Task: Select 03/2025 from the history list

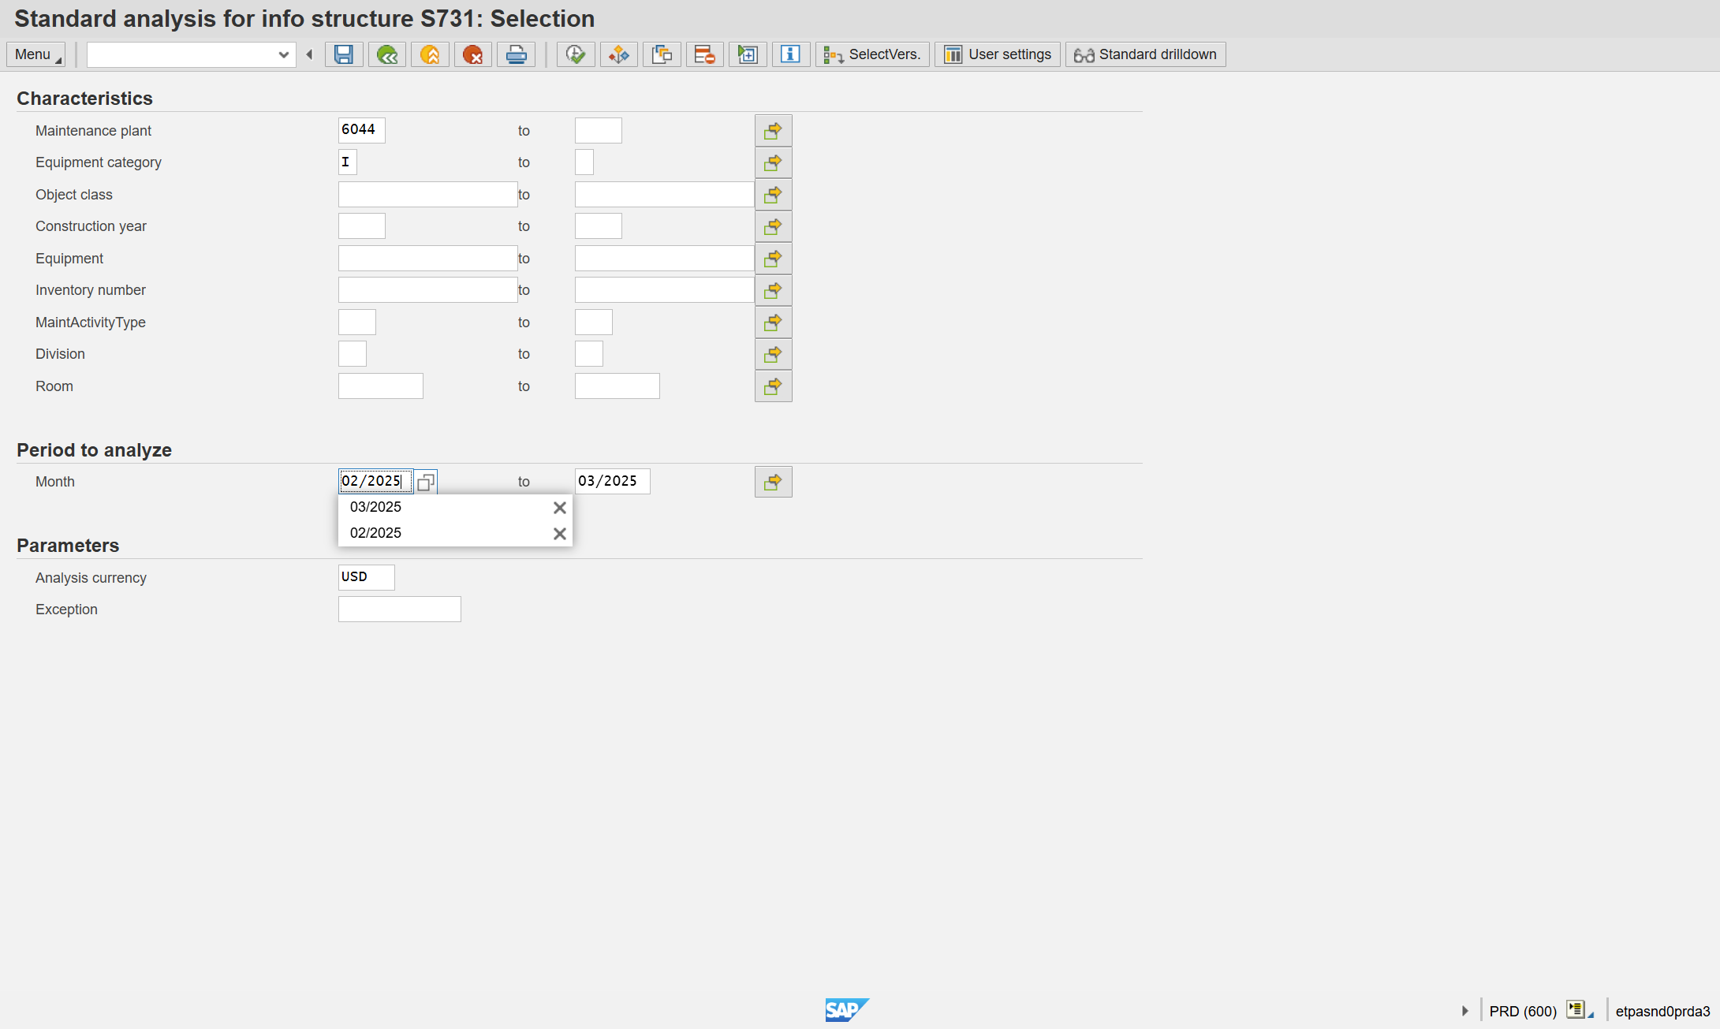Action: [375, 507]
